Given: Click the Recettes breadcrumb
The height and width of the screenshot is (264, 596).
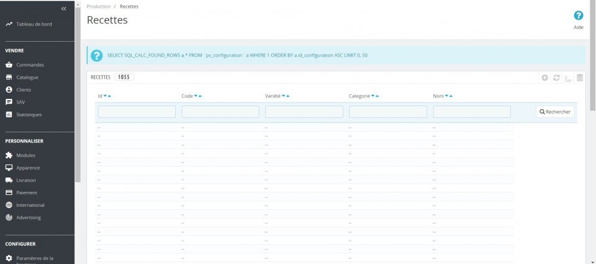Looking at the screenshot, I should click(129, 7).
